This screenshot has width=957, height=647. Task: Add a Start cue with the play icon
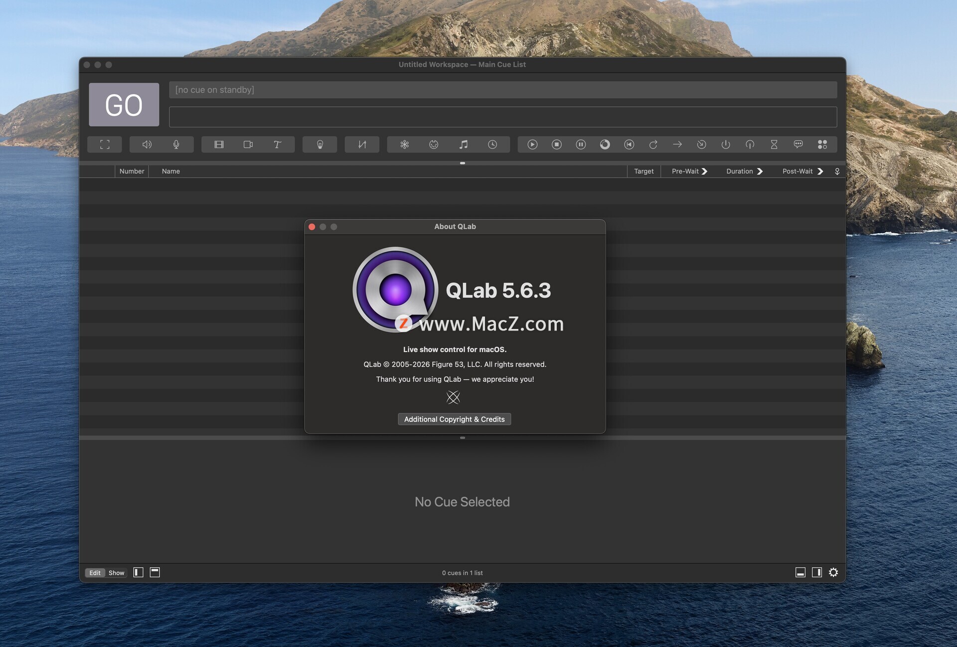coord(532,145)
